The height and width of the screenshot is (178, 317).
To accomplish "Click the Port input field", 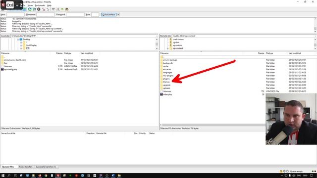I will click(95, 14).
